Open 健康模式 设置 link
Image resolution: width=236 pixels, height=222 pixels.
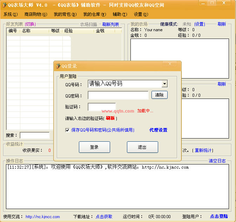point(200,24)
